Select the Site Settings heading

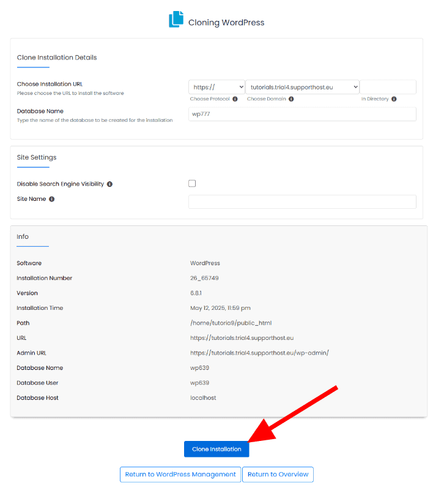pos(37,157)
